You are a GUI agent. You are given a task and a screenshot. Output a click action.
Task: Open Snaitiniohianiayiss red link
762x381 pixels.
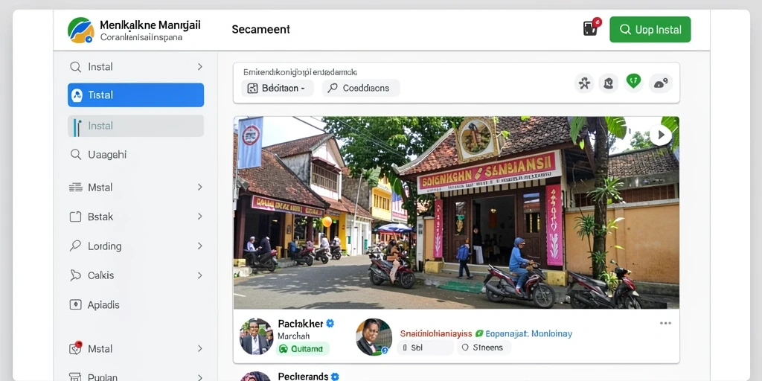pos(436,334)
